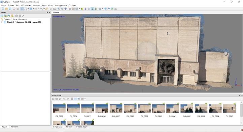The image size is (243, 132).
Task: Click the Photos panel vertical scrollbar
Action: point(241,113)
